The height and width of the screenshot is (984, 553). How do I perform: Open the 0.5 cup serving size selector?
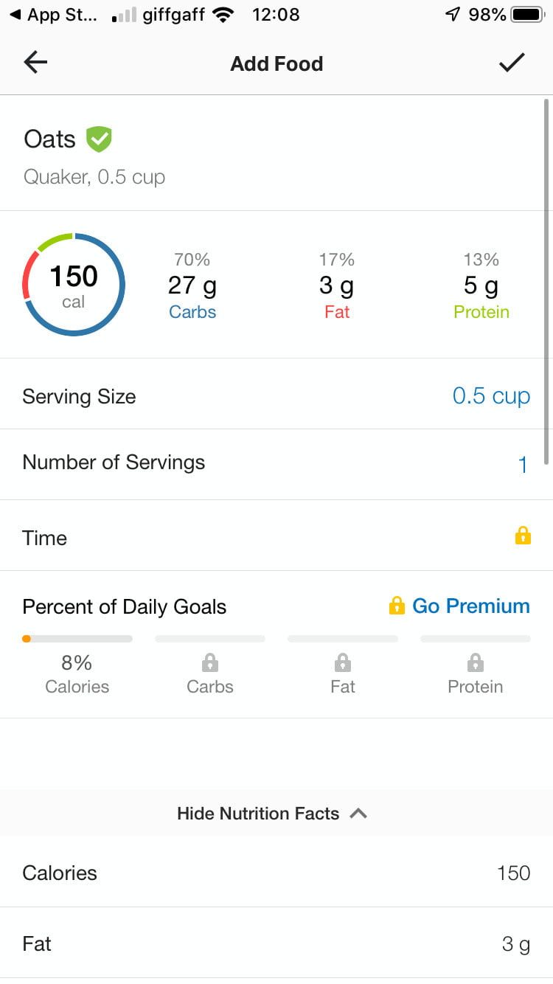click(x=491, y=396)
